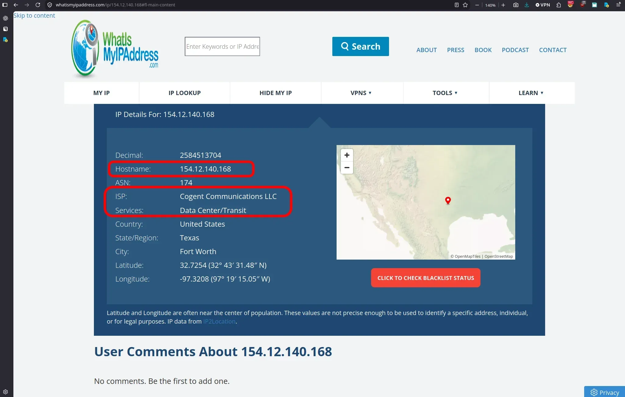Open the browser main menu icon
Image resolution: width=625 pixels, height=397 pixels.
tap(618, 5)
